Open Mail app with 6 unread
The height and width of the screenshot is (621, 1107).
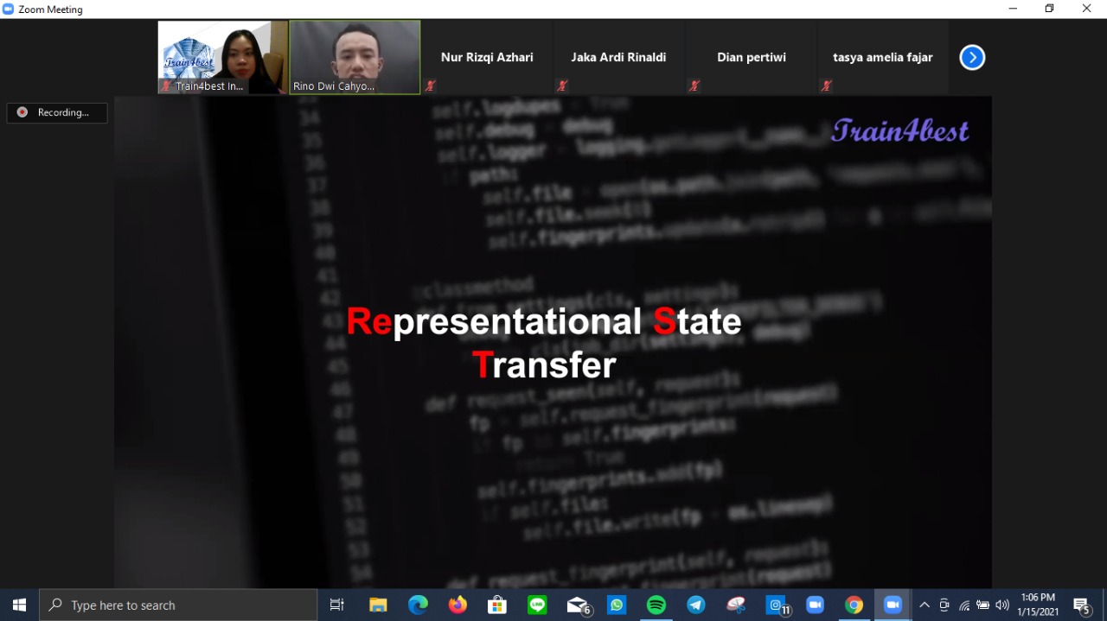point(578,605)
